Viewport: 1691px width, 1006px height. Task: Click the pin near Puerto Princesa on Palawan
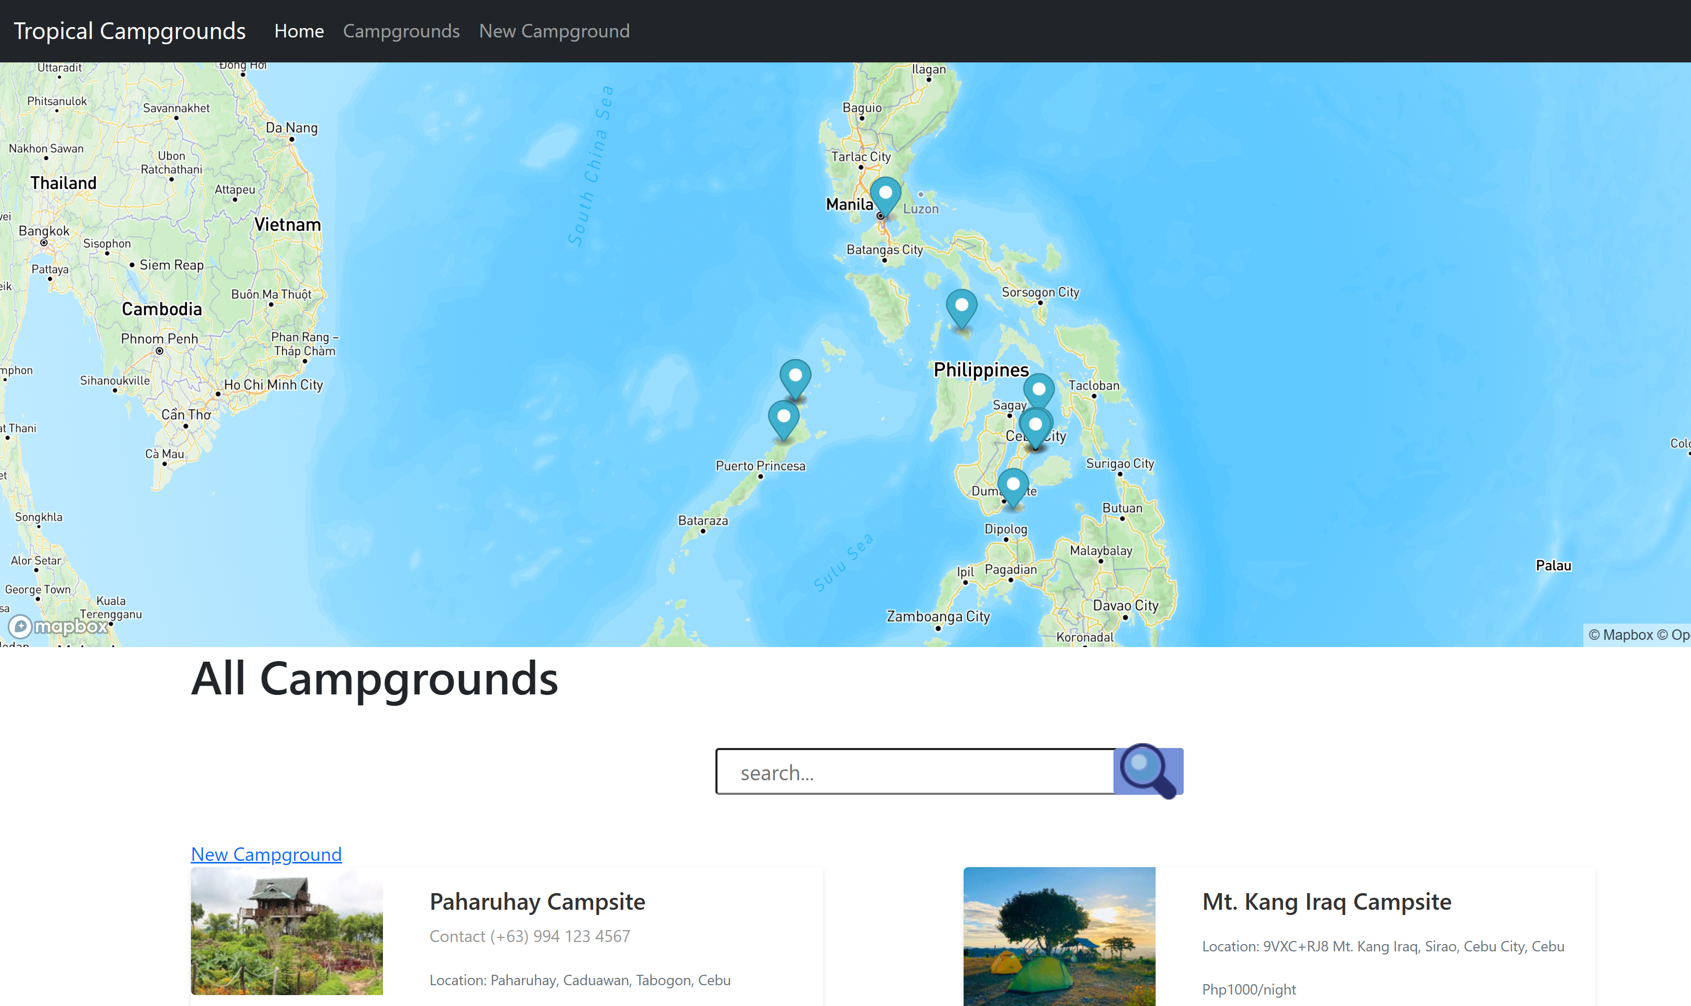(x=784, y=417)
